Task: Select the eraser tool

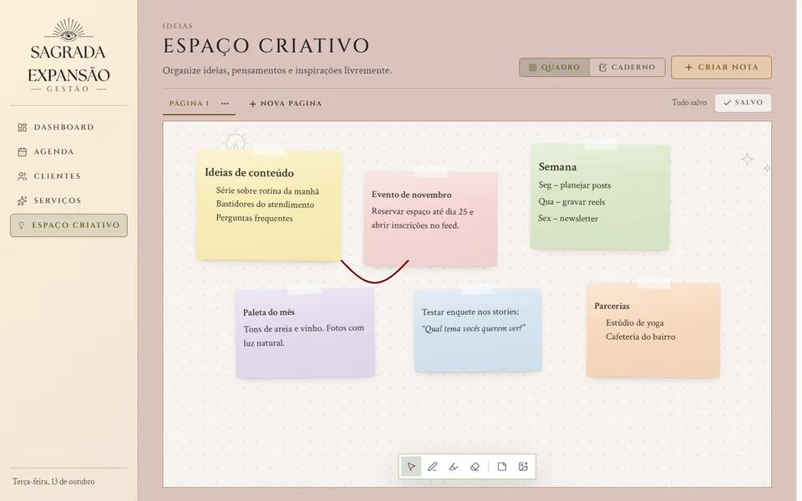Action: click(475, 467)
